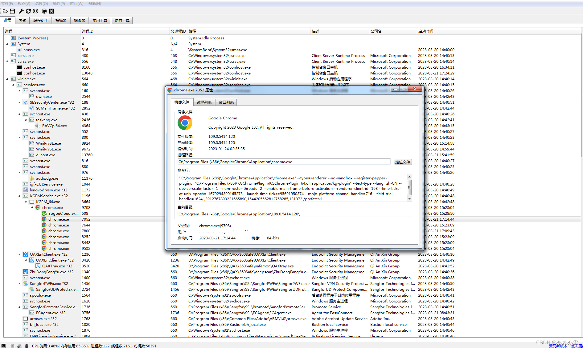Click the cubes icon in status bar
This screenshot has width=583, height=348.
[19, 346]
